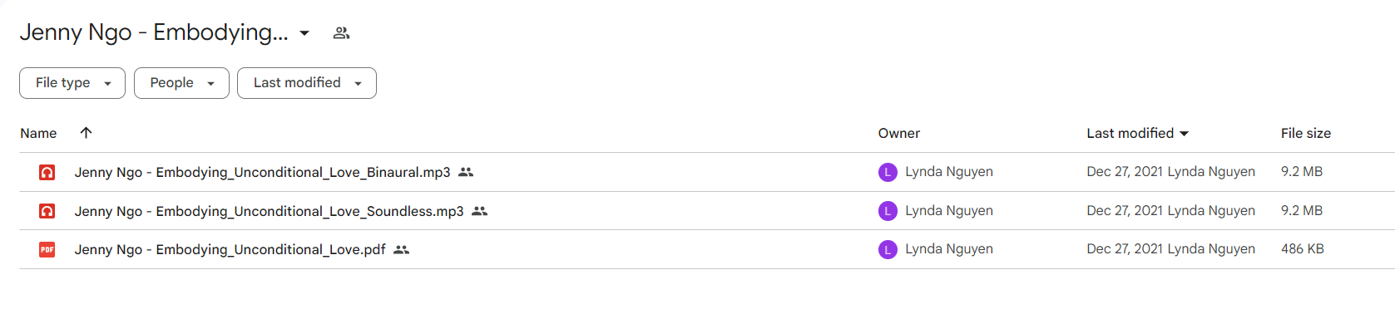Sort files by the Name column header
Screen dimensions: 1395x314
tap(38, 133)
